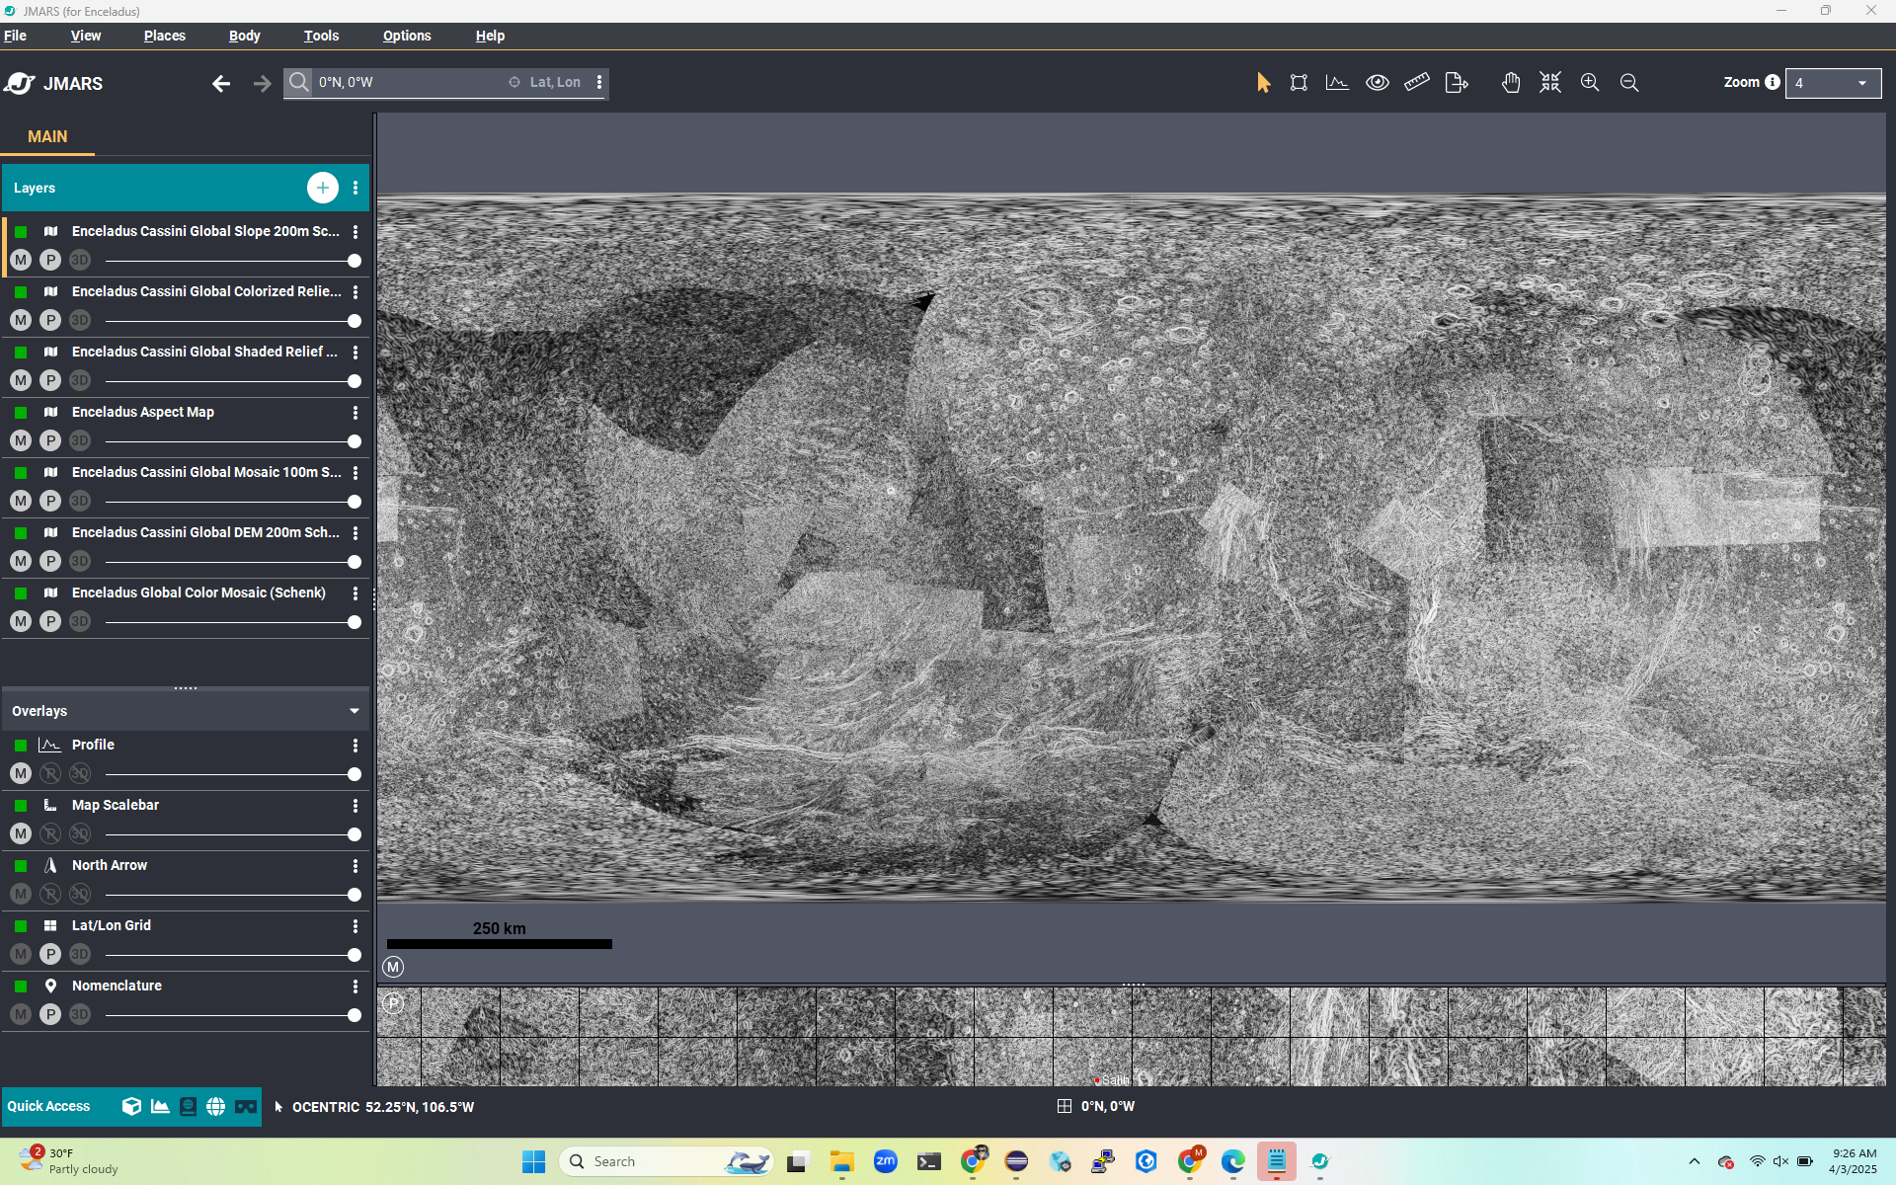This screenshot has width=1896, height=1185.
Task: Adjust opacity slider for Global Slope layer
Action: pos(230,261)
